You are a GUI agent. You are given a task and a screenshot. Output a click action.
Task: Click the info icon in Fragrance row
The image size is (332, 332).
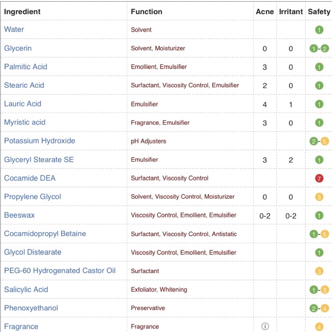click(265, 327)
